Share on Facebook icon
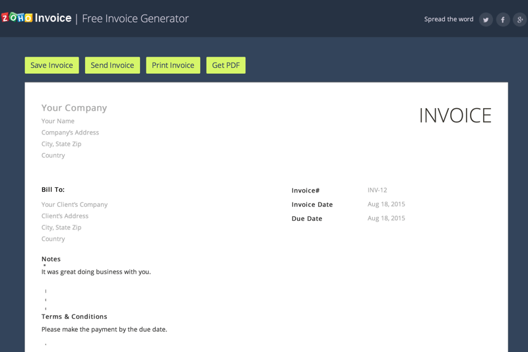528x352 pixels. [x=503, y=20]
